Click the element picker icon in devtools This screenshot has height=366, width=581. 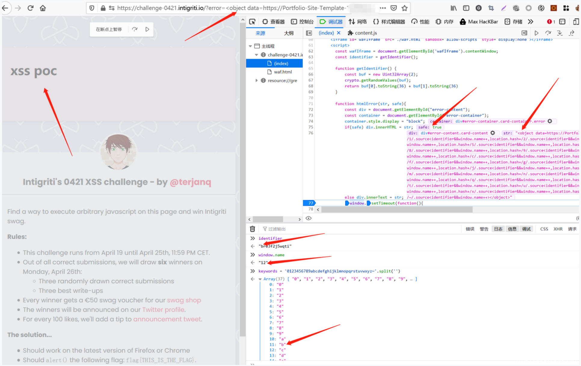point(252,22)
